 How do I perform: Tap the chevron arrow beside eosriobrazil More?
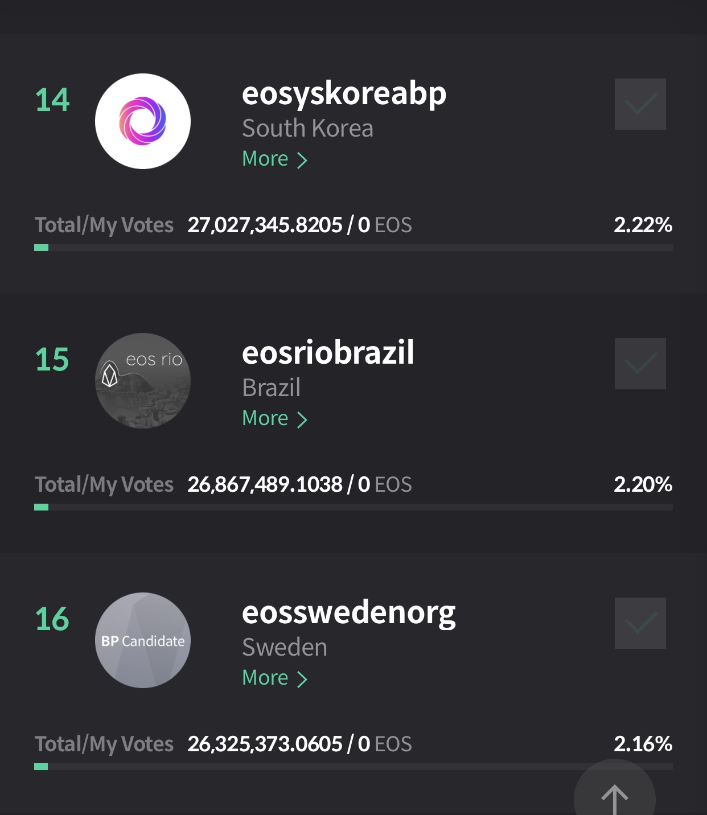(x=302, y=420)
